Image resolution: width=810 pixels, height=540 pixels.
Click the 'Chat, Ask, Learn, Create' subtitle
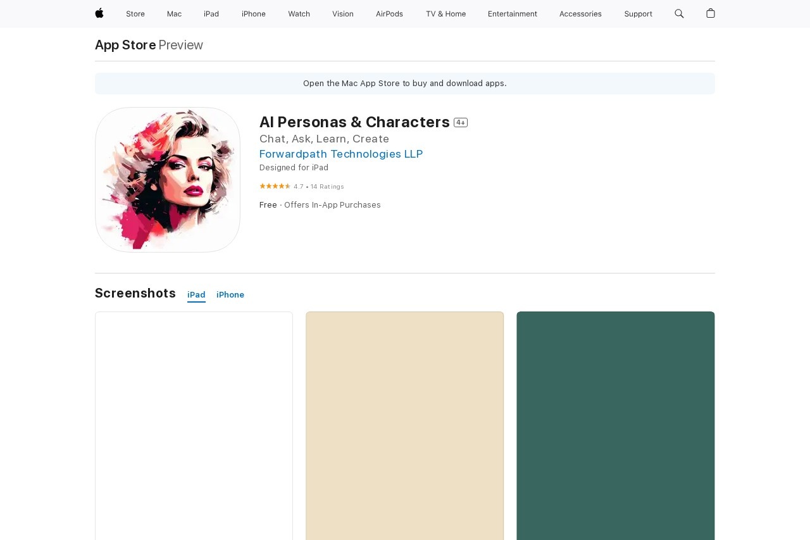pyautogui.click(x=324, y=139)
